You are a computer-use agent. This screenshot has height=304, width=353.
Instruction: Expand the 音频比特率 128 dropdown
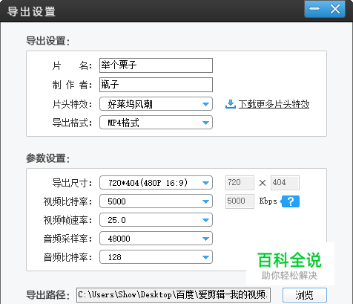[x=156, y=257]
